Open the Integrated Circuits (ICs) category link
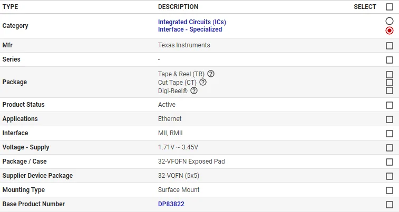Image resolution: width=399 pixels, height=212 pixels. click(x=192, y=22)
